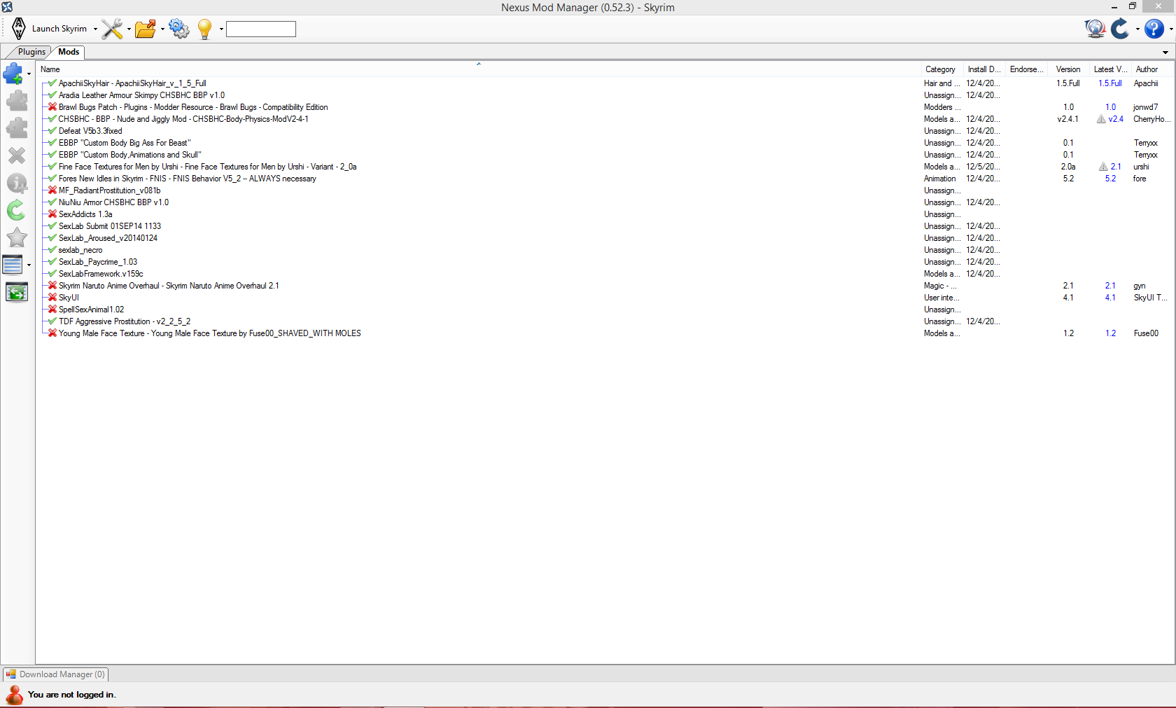Toggle Young Male Face Texture red X
Screen dimensions: 1176x708
52,333
